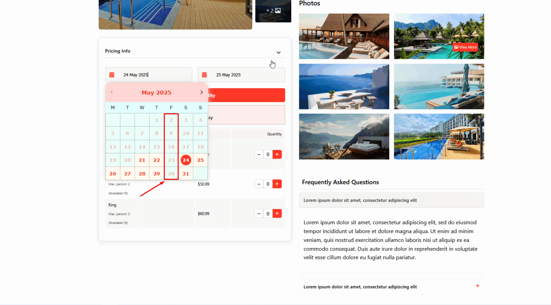Image resolution: width=551 pixels, height=305 pixels.
Task: Select May 25 in the date picker
Action: pyautogui.click(x=200, y=160)
